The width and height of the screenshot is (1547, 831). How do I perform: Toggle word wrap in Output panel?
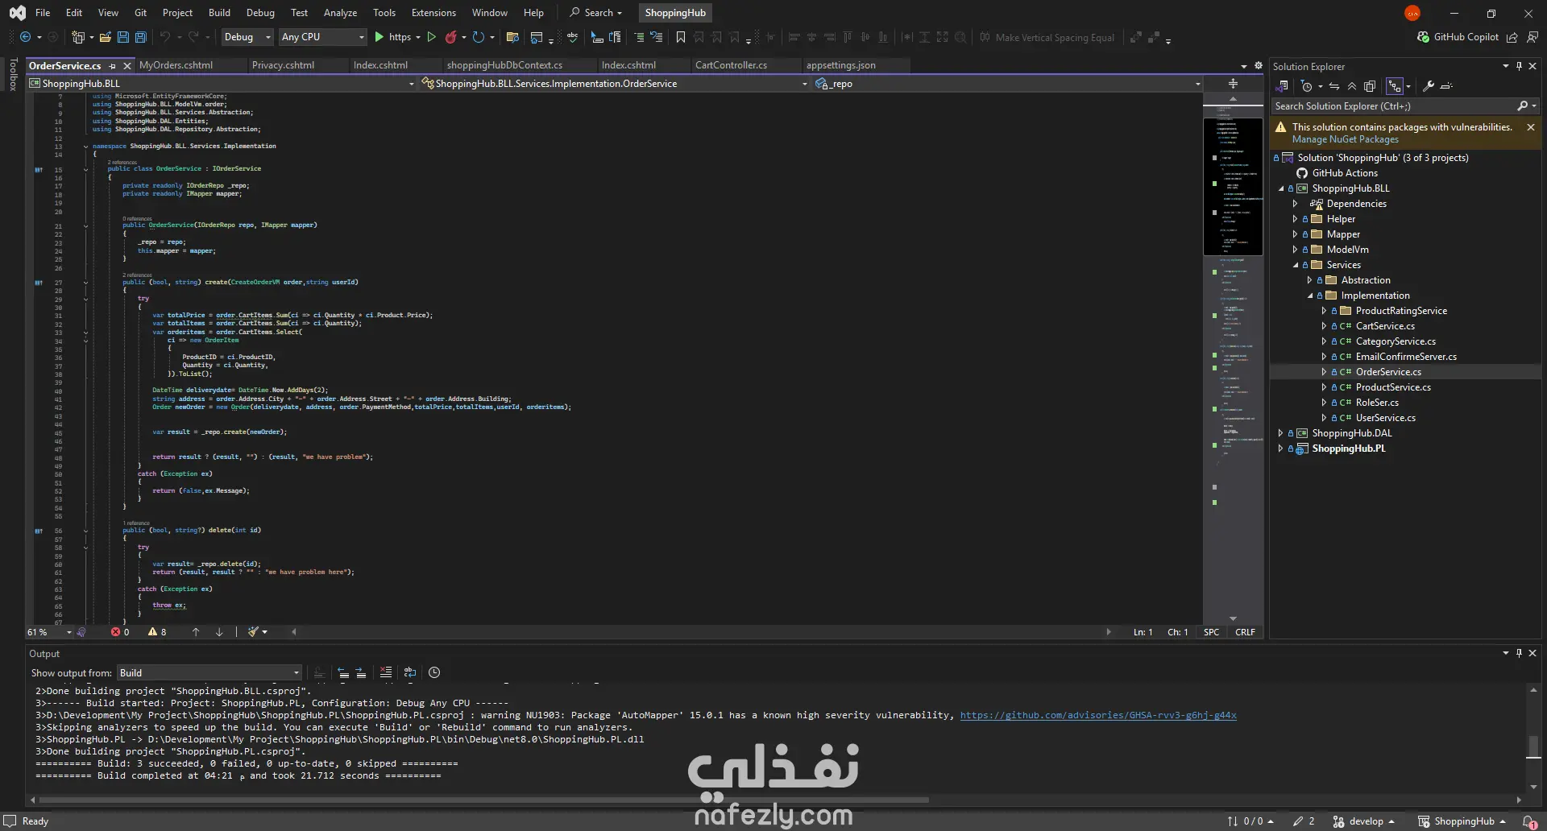(x=410, y=673)
